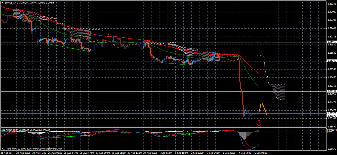The image size is (337, 155).
Task: Click the red hollow down arrow marker
Action: [x=259, y=123]
